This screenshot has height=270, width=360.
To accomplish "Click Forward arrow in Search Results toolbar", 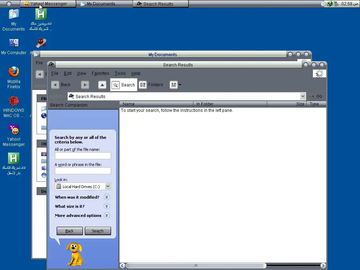I will (85, 85).
